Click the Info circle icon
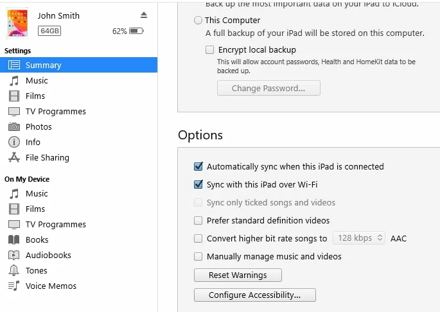 14,143
